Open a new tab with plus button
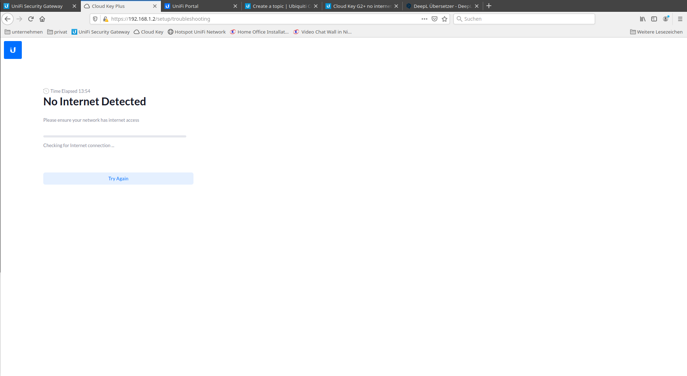Screen dimensions: 687x376 [x=489, y=6]
